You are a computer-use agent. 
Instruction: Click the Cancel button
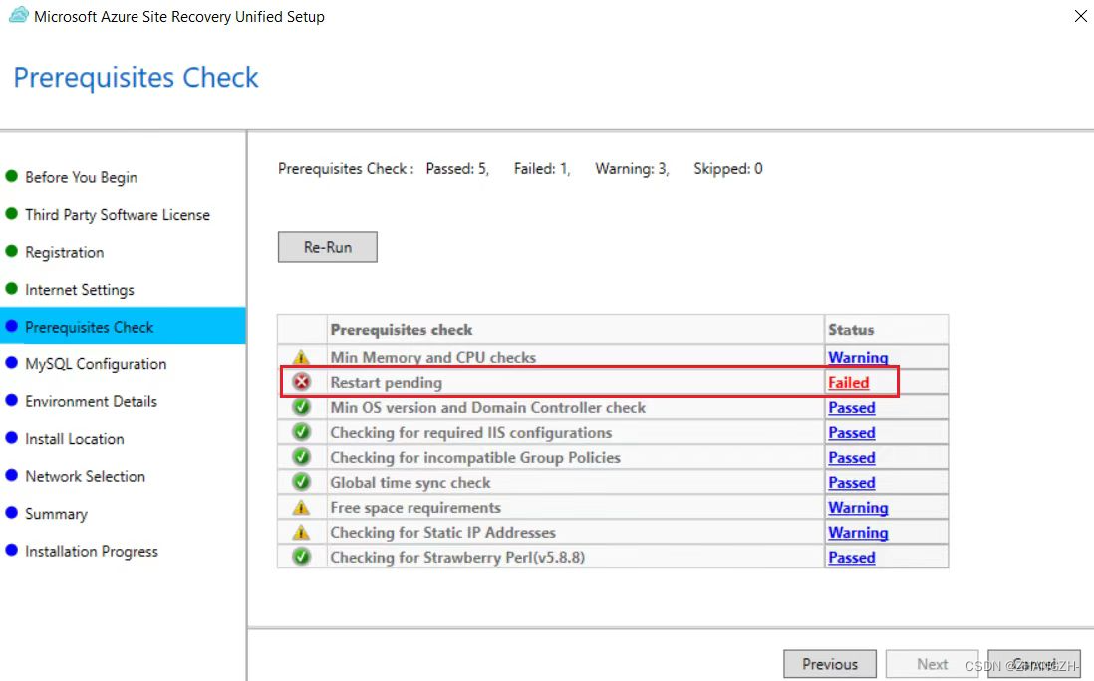tap(1034, 664)
